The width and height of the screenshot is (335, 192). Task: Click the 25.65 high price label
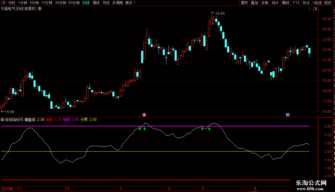pyautogui.click(x=220, y=14)
